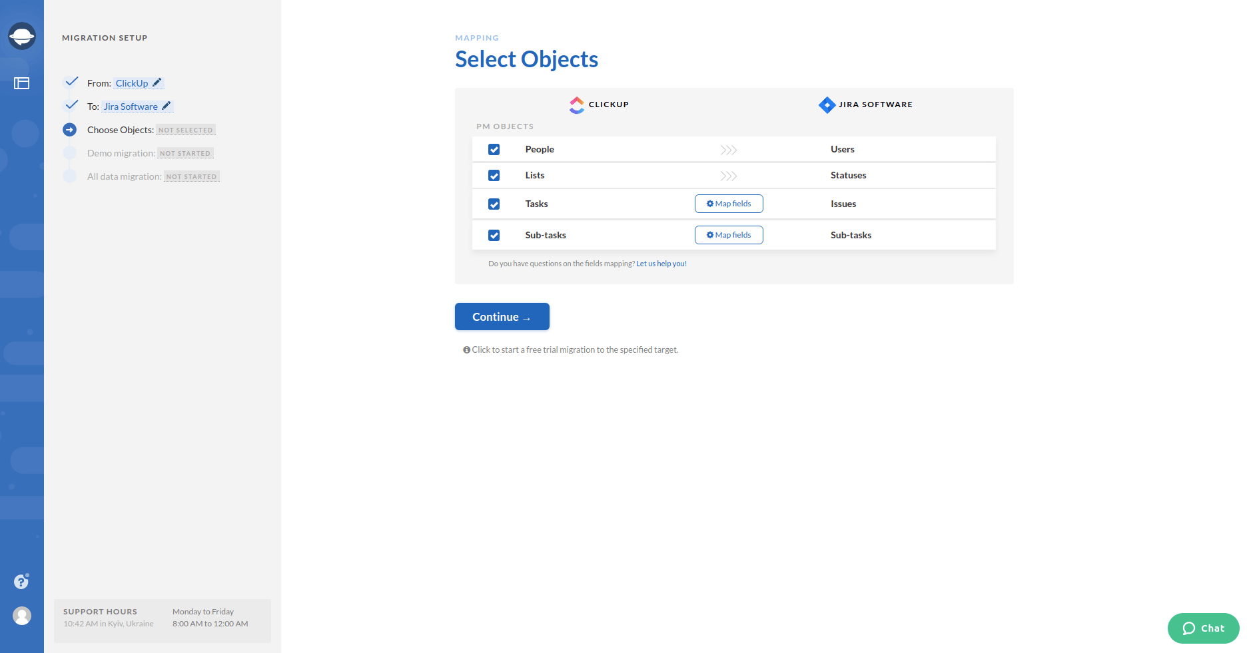Open the Chat widget at bottom right
Viewport: 1253px width, 653px height.
(x=1203, y=628)
